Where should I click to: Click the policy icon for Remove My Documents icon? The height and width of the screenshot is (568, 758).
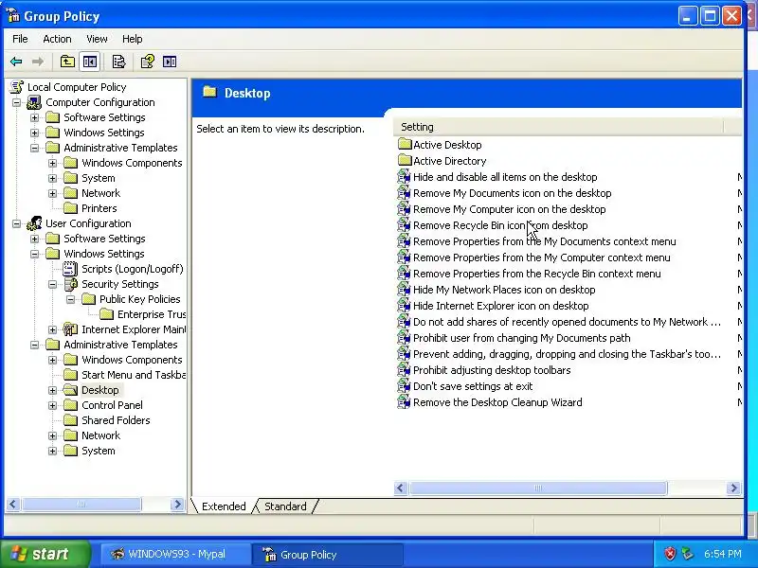(x=404, y=193)
